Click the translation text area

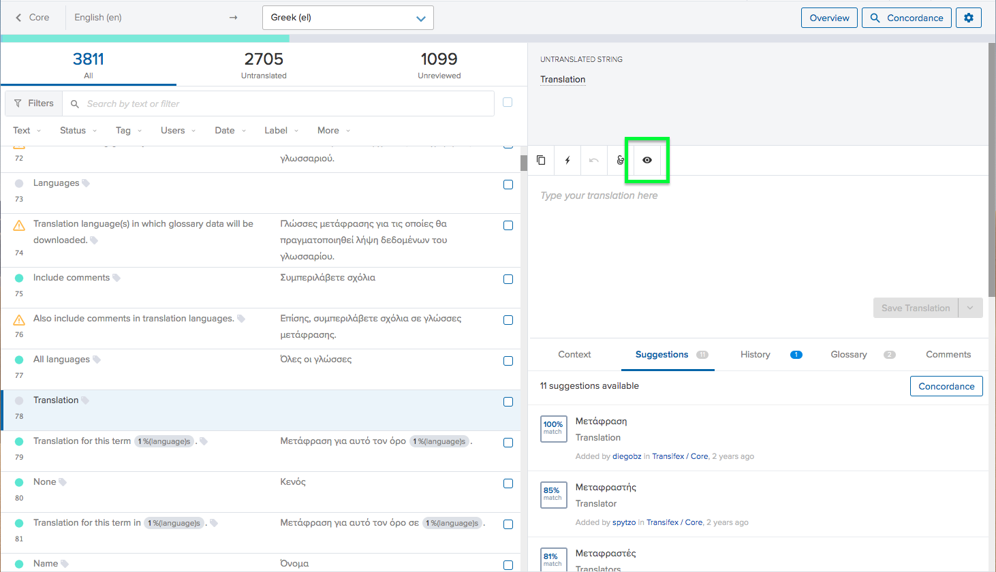tap(758, 235)
